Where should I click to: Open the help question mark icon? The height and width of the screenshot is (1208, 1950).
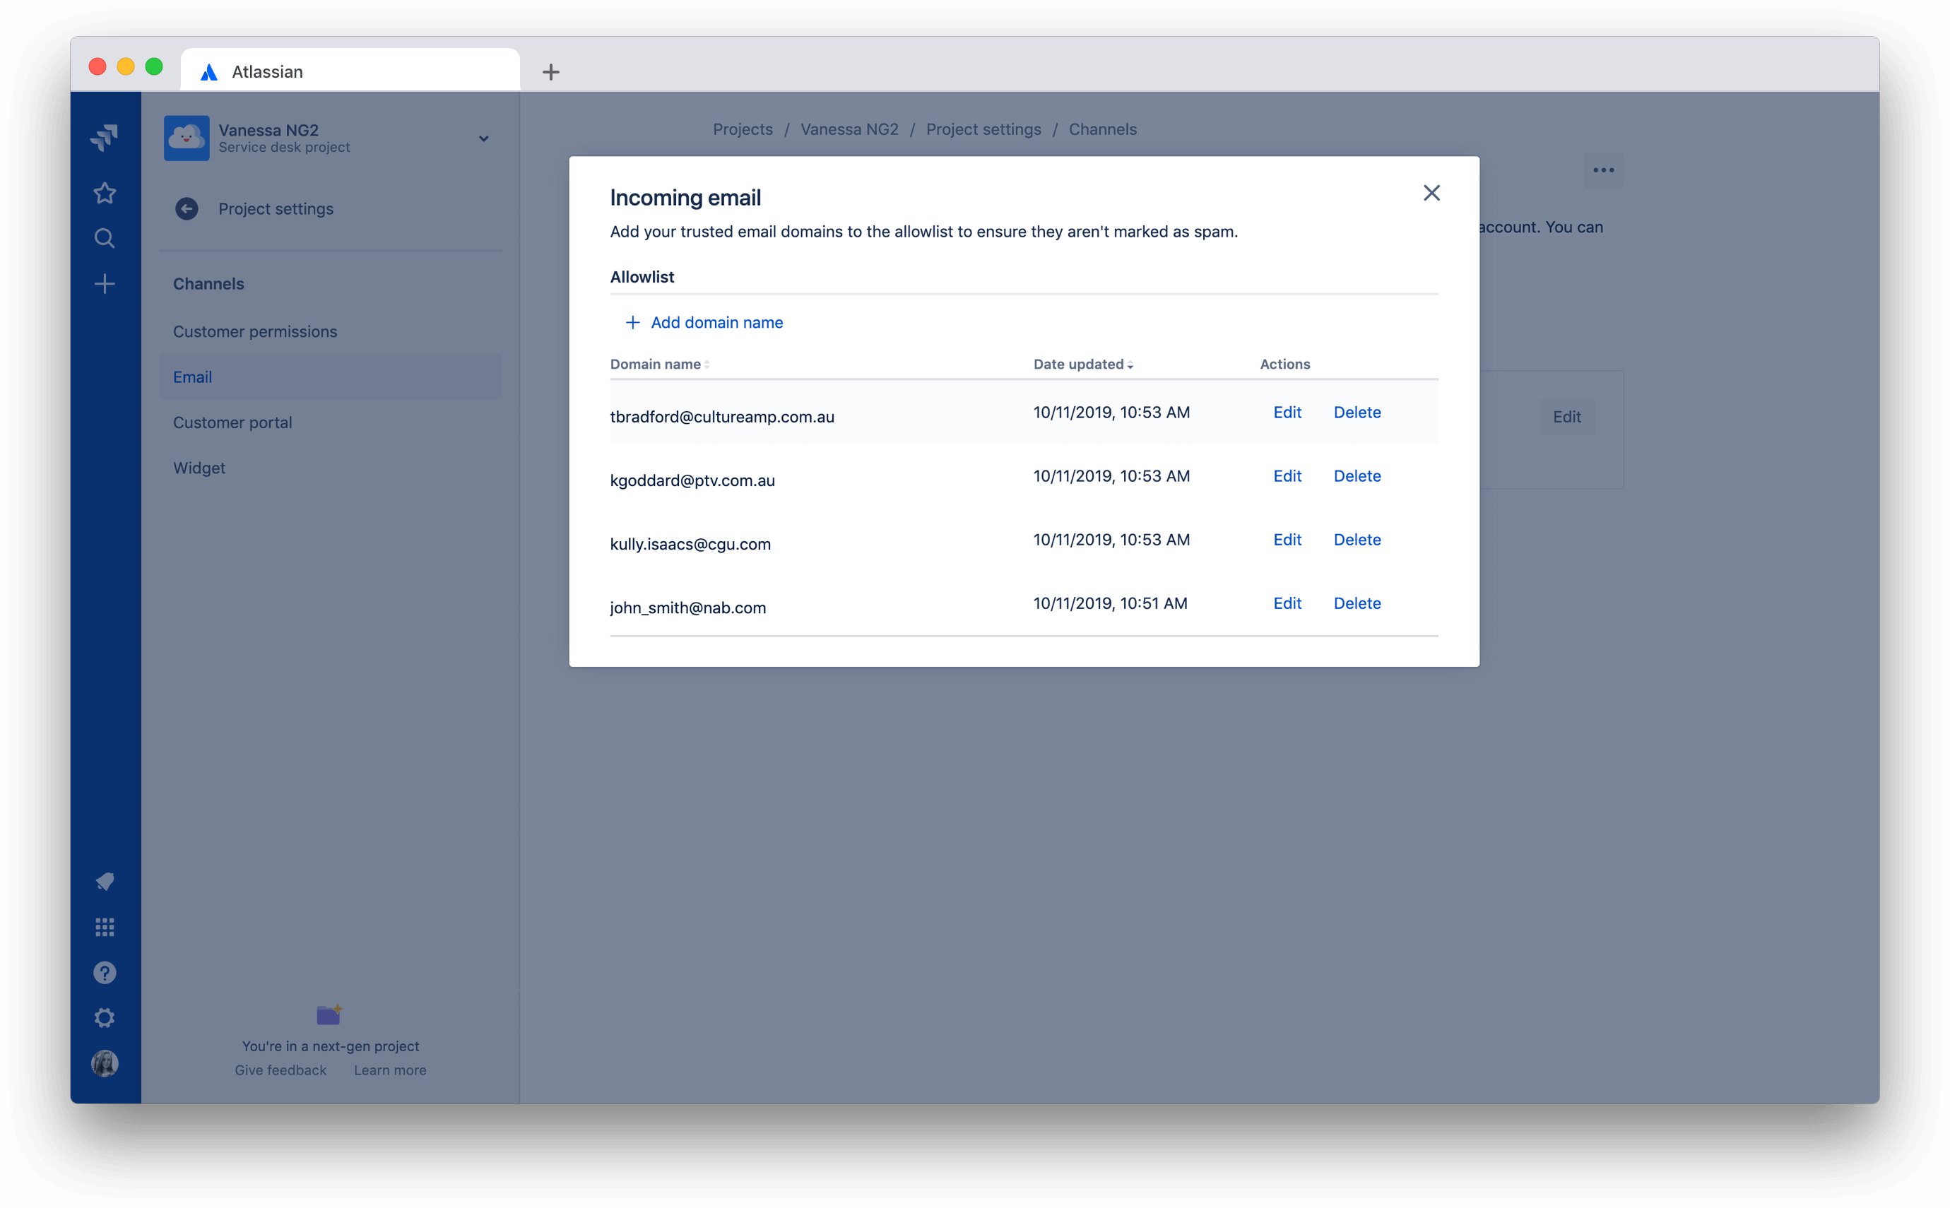click(105, 972)
